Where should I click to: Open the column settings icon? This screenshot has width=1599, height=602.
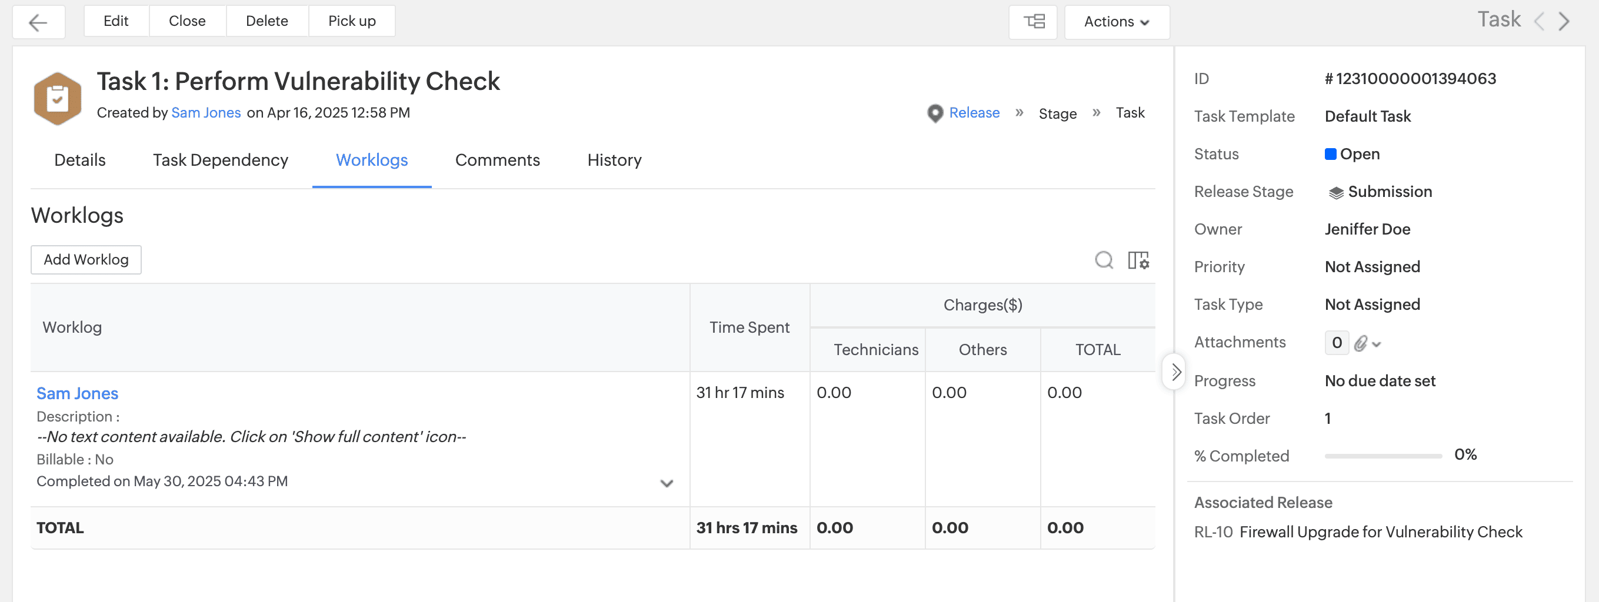tap(1138, 260)
